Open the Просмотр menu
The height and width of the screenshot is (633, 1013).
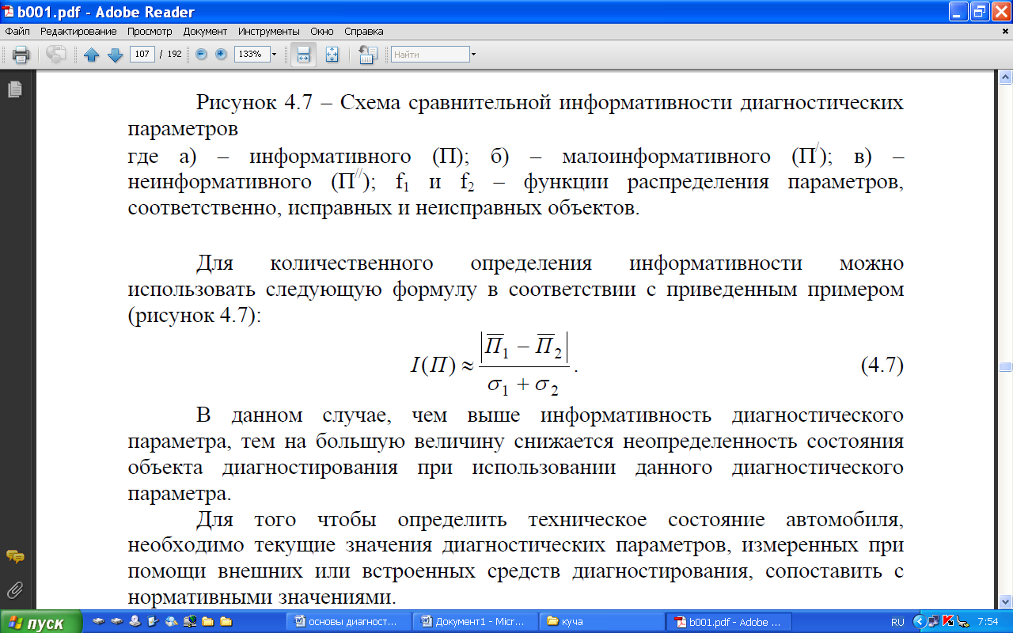pyautogui.click(x=150, y=32)
